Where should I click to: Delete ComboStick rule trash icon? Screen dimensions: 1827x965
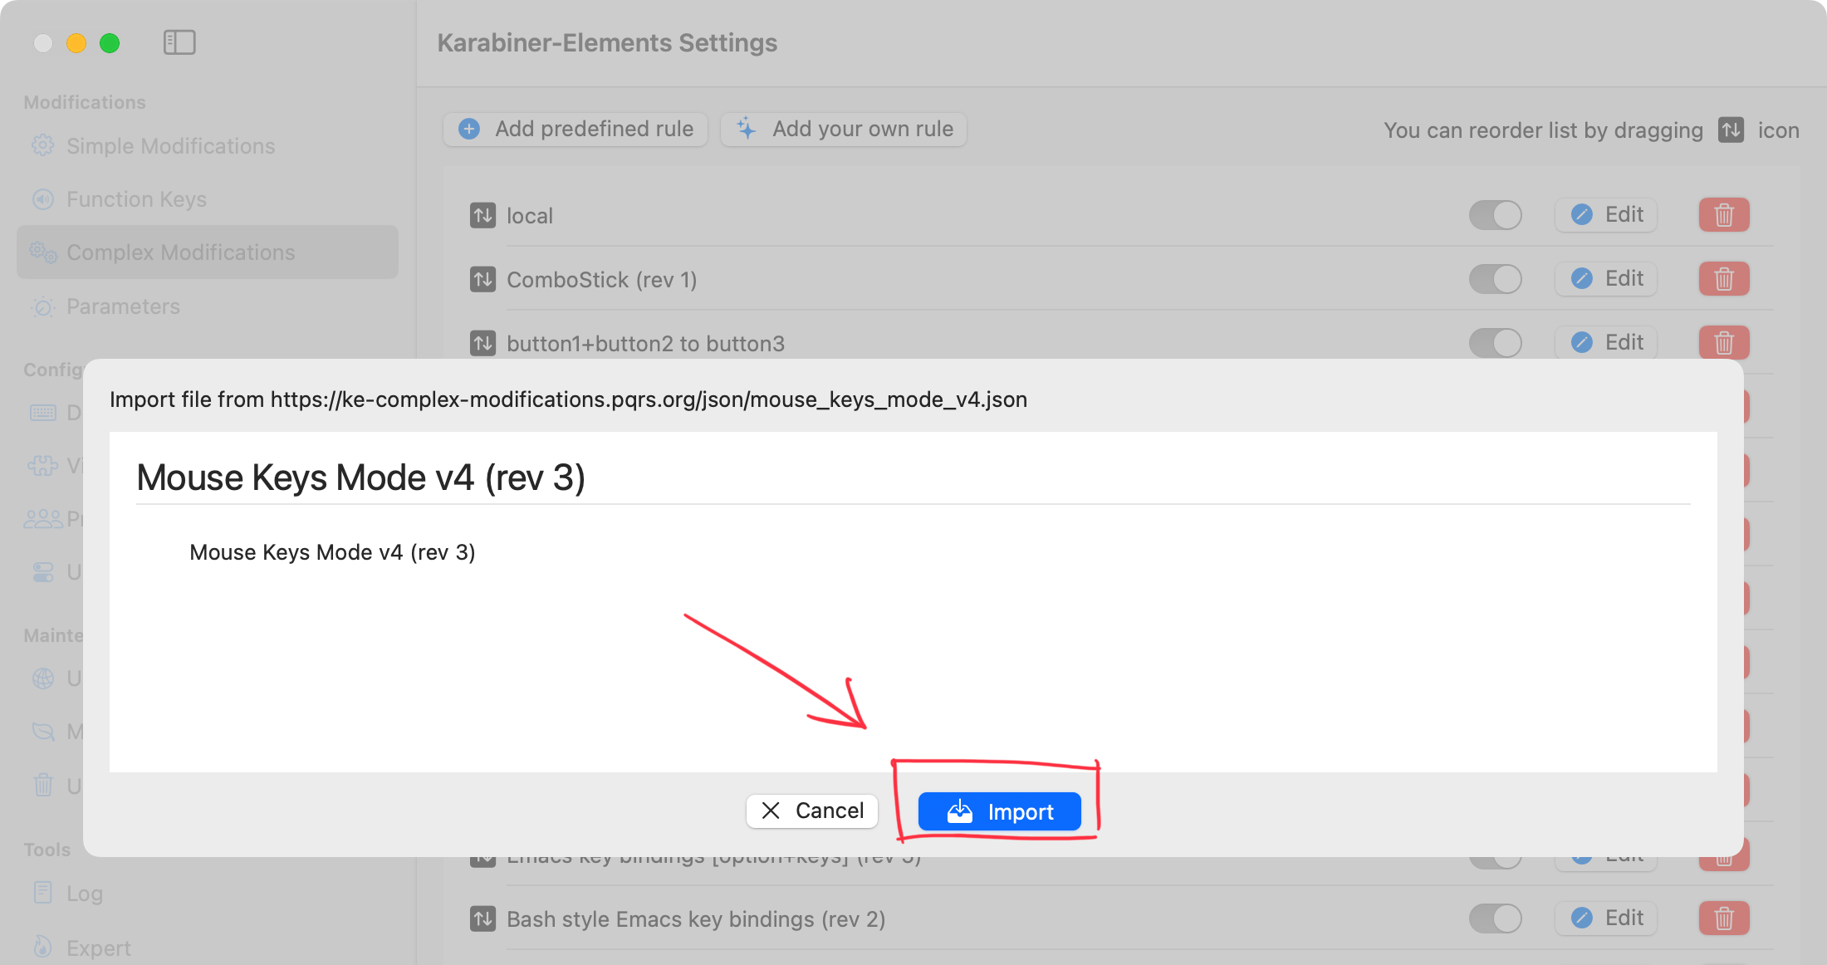pos(1724,279)
